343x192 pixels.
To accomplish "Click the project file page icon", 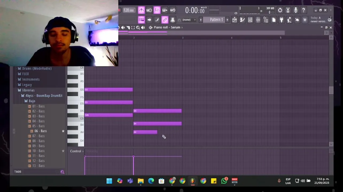I will (274, 20).
